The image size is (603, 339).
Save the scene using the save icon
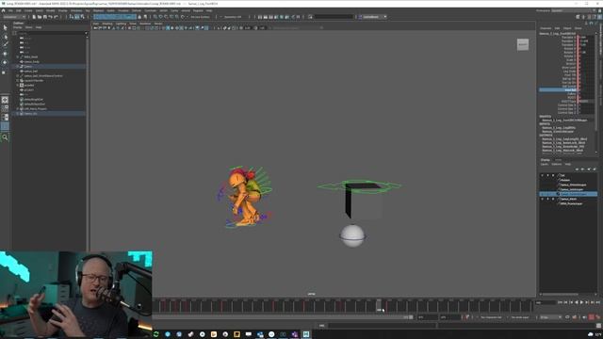tap(45, 17)
